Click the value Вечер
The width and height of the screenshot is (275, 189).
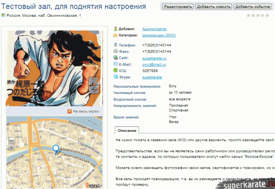pyautogui.click(x=174, y=122)
